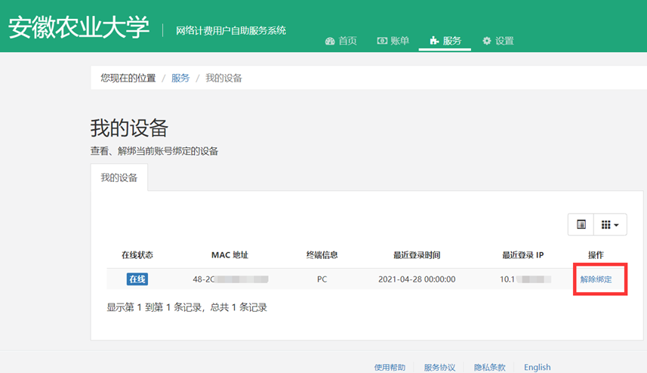
Task: Select the 我的设备 tab
Action: [x=119, y=178]
